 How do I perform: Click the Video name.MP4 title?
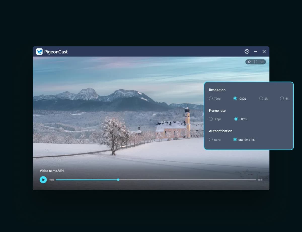(x=52, y=171)
